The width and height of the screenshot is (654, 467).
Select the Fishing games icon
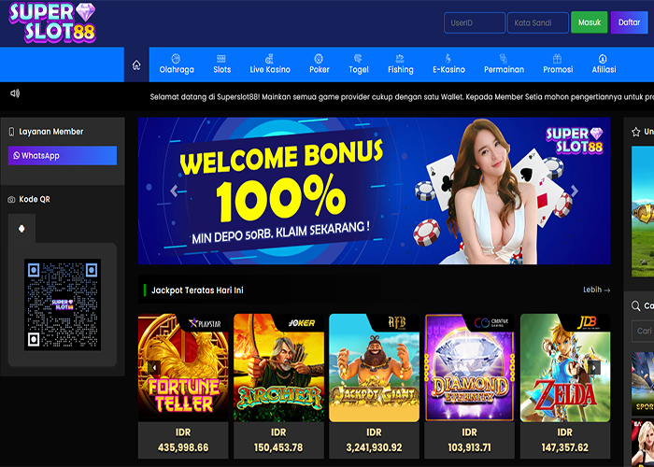(x=400, y=58)
